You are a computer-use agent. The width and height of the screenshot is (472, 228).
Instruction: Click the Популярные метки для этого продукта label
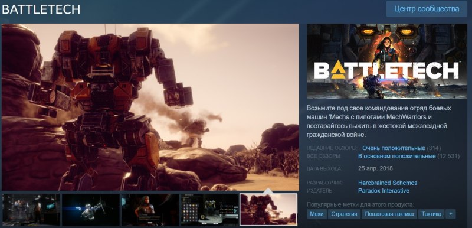tap(360, 204)
